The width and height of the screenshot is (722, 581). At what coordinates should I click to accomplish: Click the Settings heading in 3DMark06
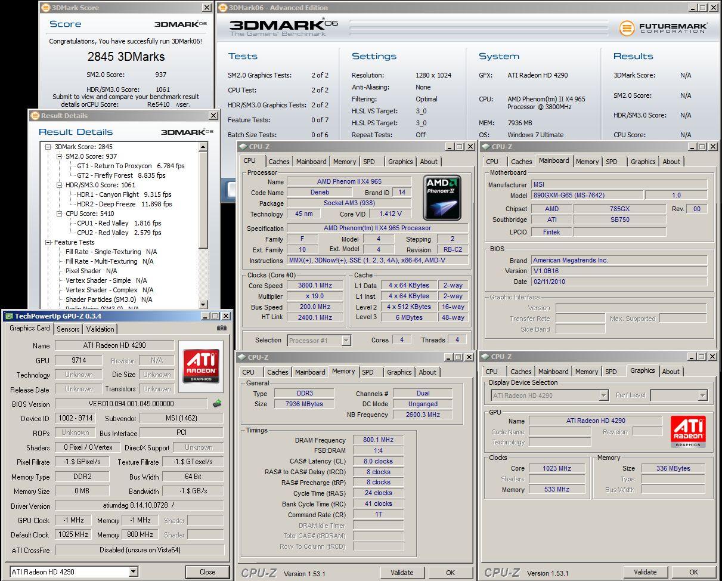point(374,56)
